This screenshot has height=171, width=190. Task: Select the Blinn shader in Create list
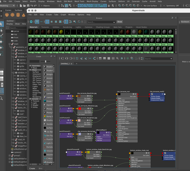[48, 82]
